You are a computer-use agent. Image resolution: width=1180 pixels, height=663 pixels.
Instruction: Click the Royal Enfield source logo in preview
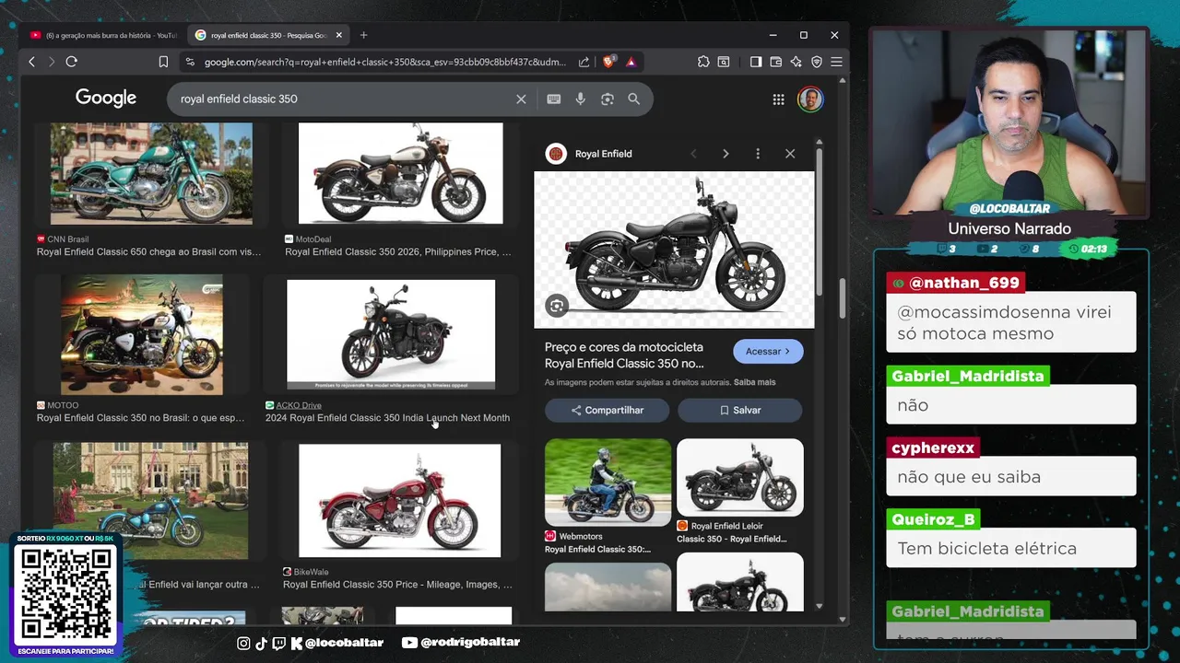556,154
